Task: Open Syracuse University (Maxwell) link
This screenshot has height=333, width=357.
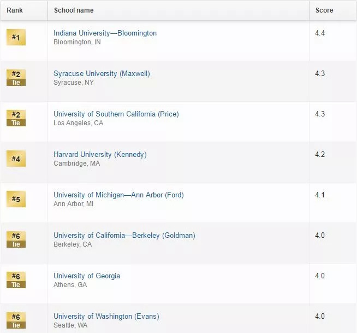Action: pos(102,74)
